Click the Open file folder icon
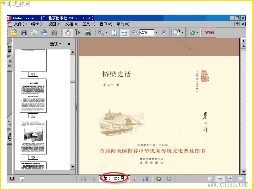253x190 pixels. (14, 33)
